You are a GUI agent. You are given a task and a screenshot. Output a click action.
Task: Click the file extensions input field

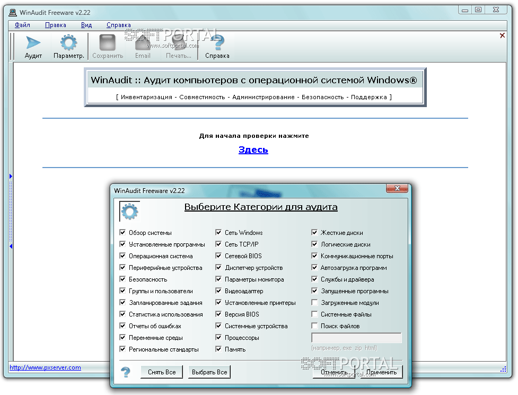coord(356,338)
